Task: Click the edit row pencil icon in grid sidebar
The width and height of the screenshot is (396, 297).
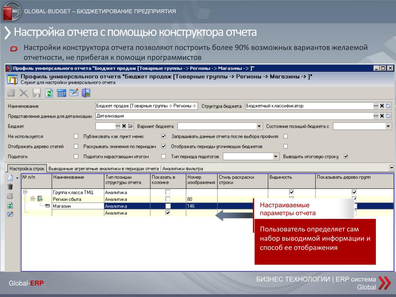Action: click(x=10, y=214)
